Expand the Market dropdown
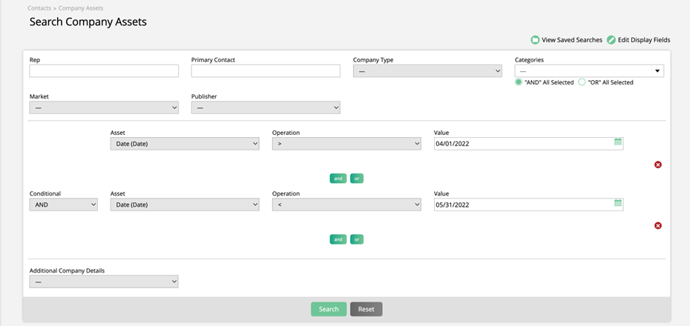The width and height of the screenshot is (690, 326). [104, 107]
